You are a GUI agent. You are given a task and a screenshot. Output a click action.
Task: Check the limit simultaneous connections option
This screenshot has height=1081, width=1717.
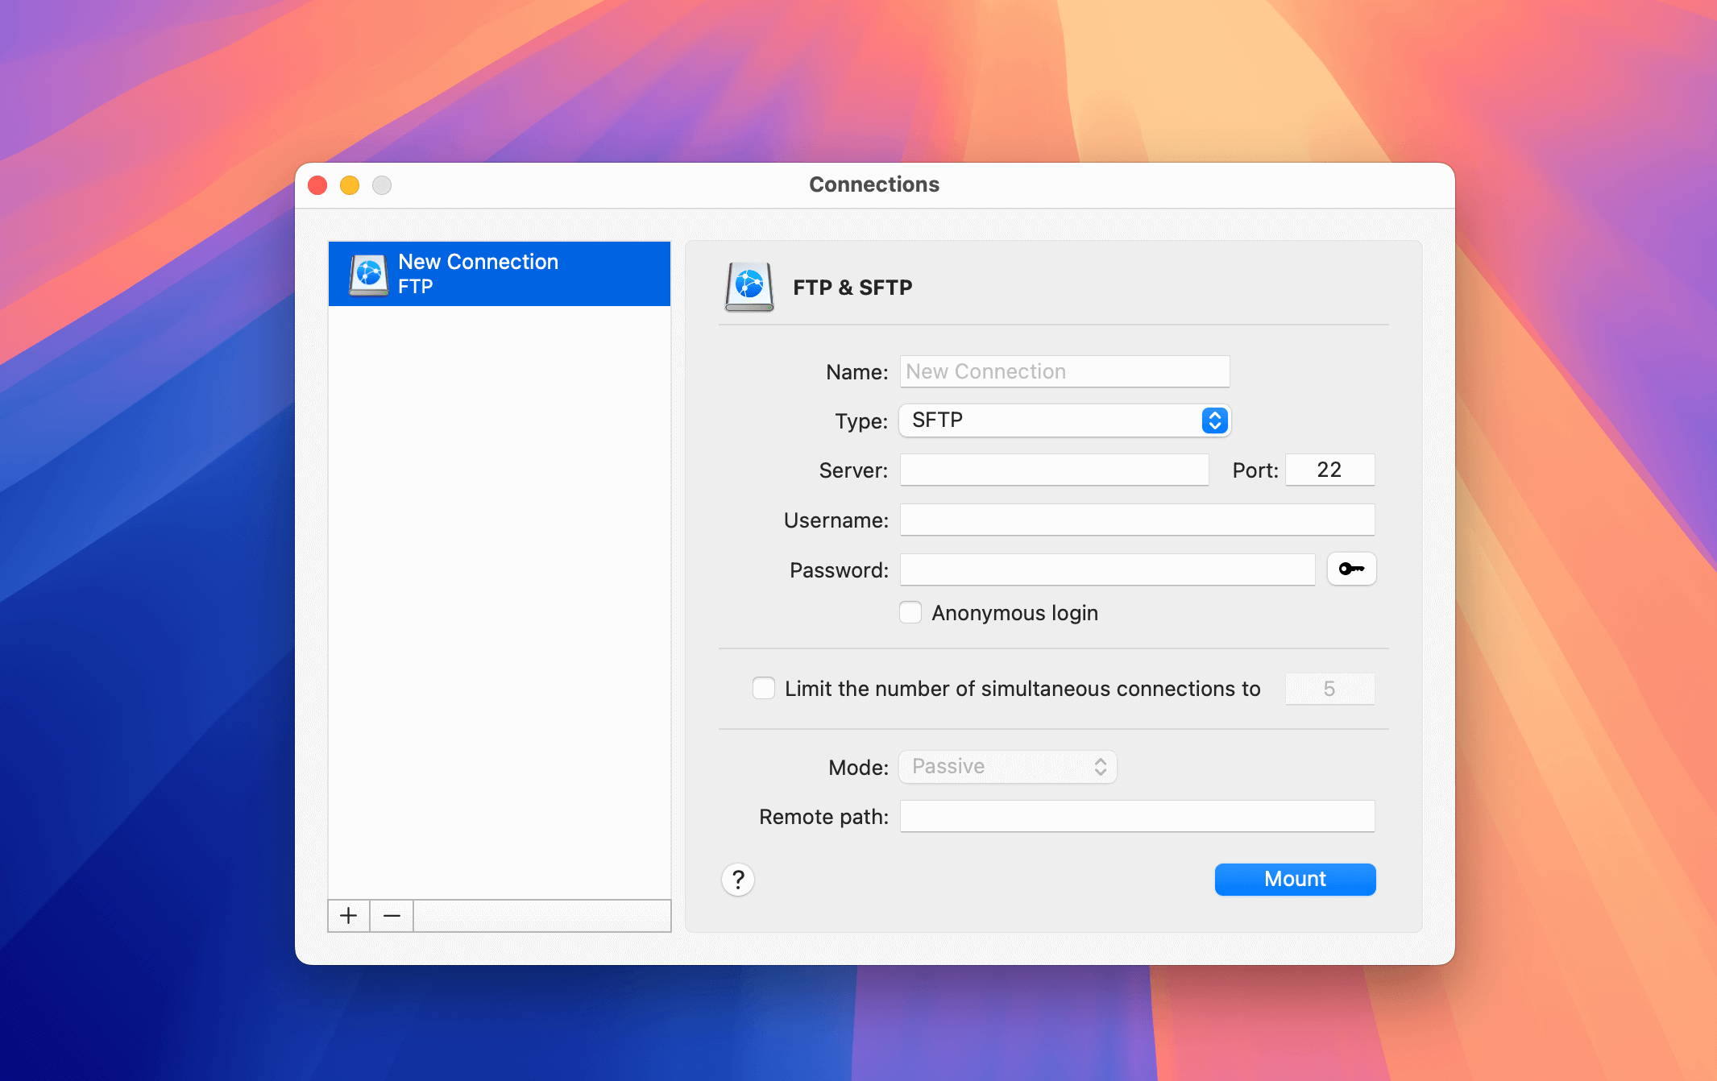coord(763,688)
